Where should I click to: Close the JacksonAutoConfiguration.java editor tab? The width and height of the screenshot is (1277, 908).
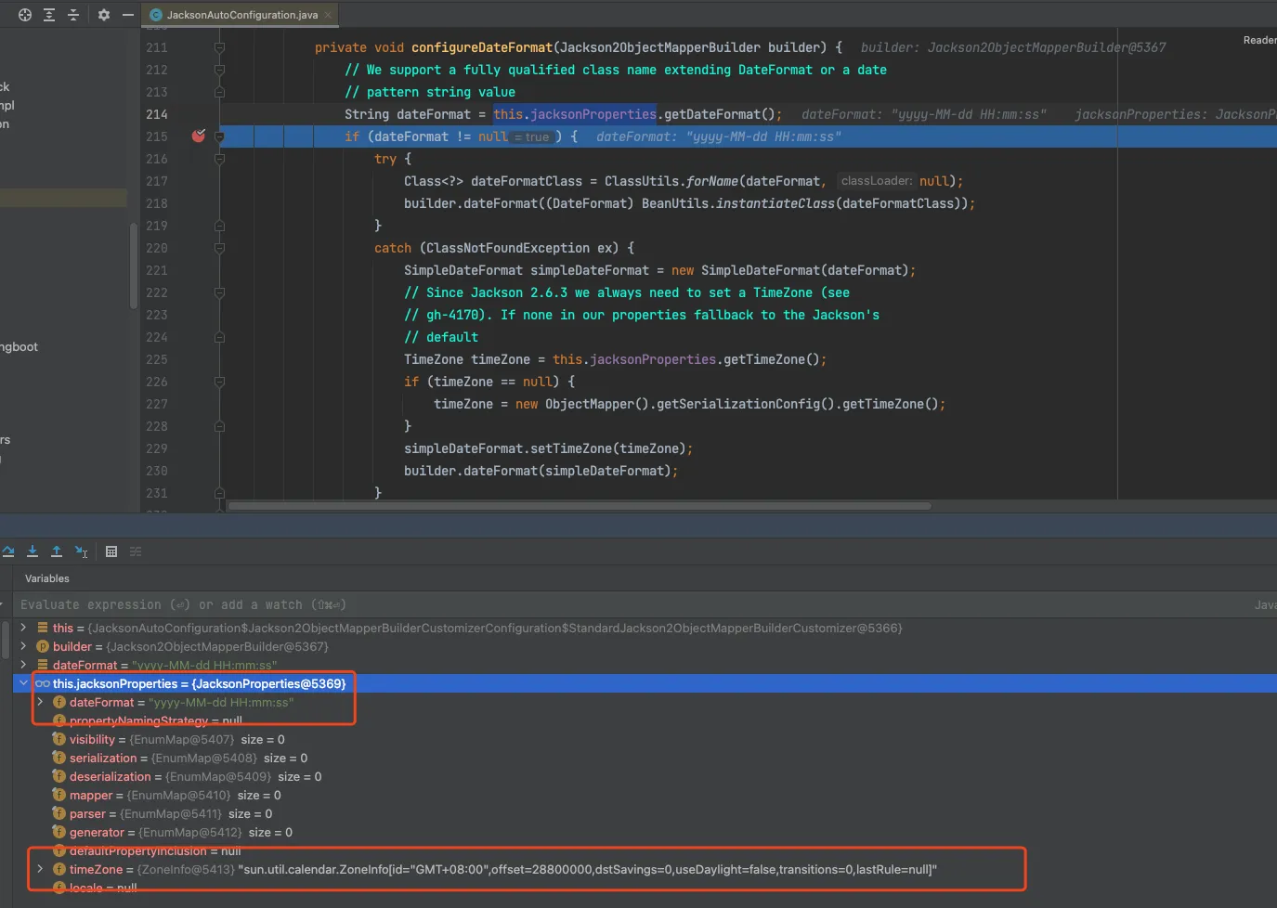[328, 15]
